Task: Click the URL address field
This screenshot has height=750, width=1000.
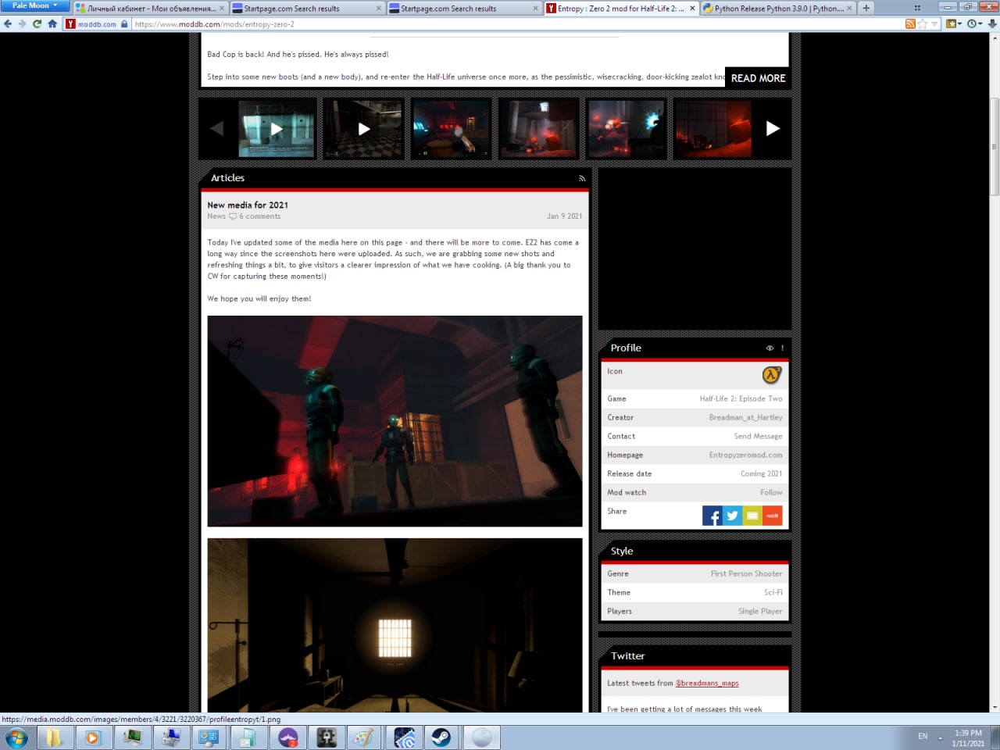Action: [516, 24]
